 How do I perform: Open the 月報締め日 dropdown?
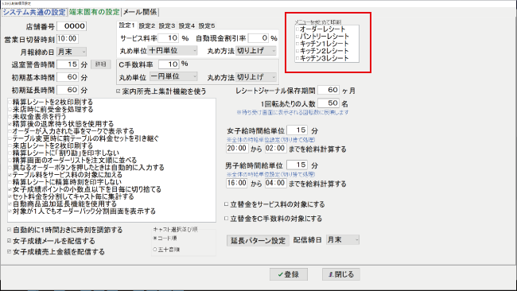pyautogui.click(x=72, y=52)
